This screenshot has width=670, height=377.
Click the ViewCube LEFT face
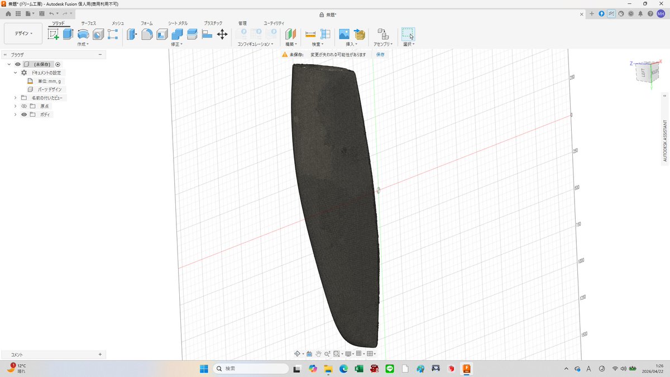pos(643,73)
